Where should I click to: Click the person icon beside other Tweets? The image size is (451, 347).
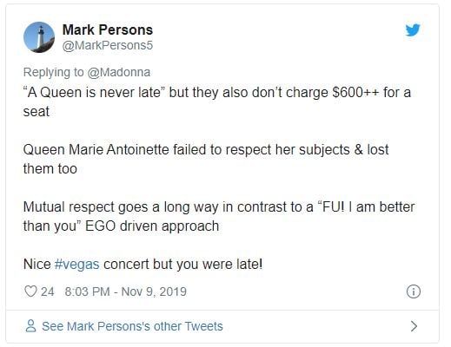click(x=31, y=326)
